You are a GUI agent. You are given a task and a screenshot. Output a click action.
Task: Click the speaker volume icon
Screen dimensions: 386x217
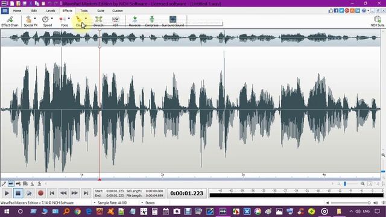point(376,203)
